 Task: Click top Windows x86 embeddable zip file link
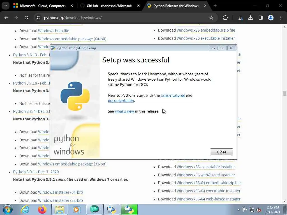click(206, 30)
